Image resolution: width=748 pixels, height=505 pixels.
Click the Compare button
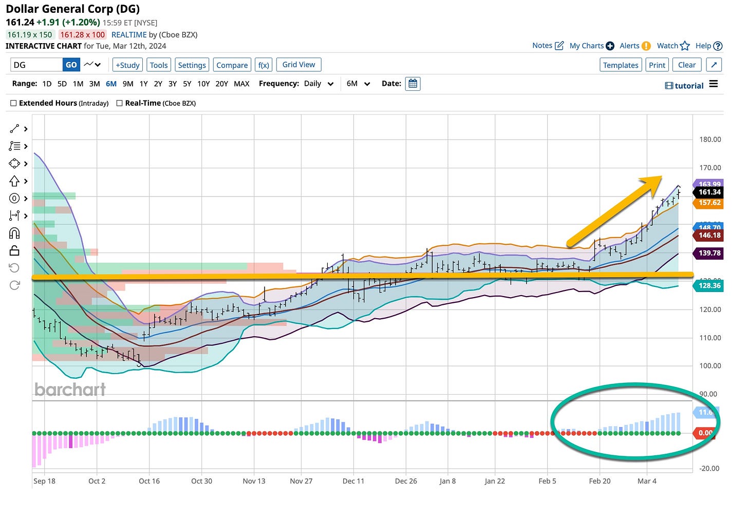[232, 65]
